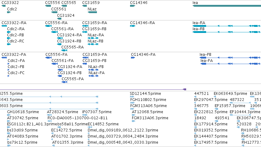Select transcript CG31924-RA
Image resolution: width=261 pixels, height=147 pixels.
pyautogui.click(x=70, y=35)
